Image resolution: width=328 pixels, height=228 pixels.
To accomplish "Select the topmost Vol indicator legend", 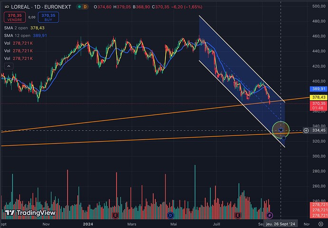I will tap(19, 43).
